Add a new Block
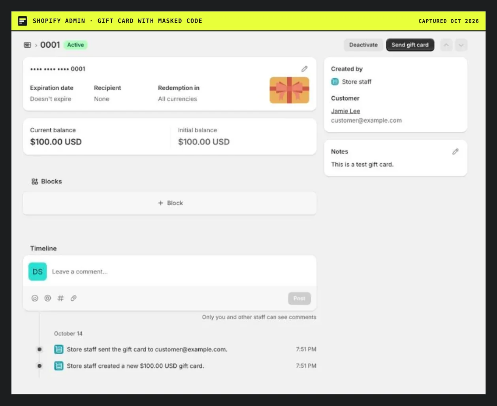The height and width of the screenshot is (406, 497). tap(170, 203)
